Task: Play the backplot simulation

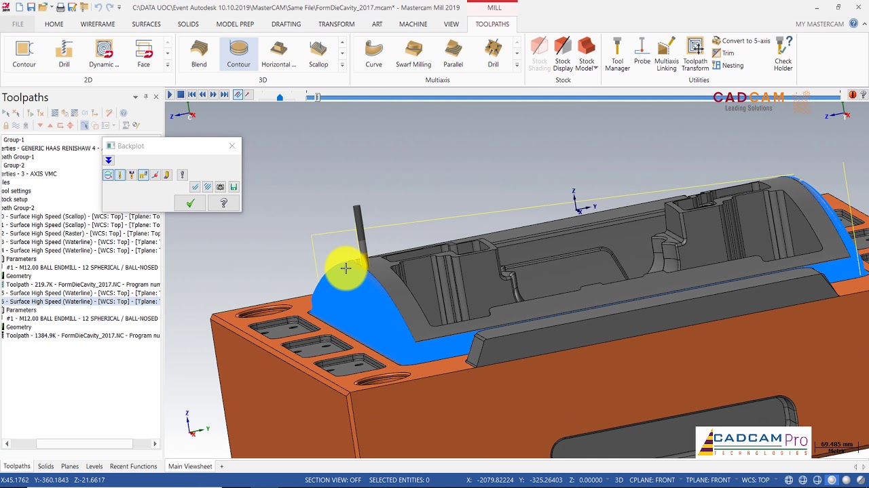Action: pos(170,95)
